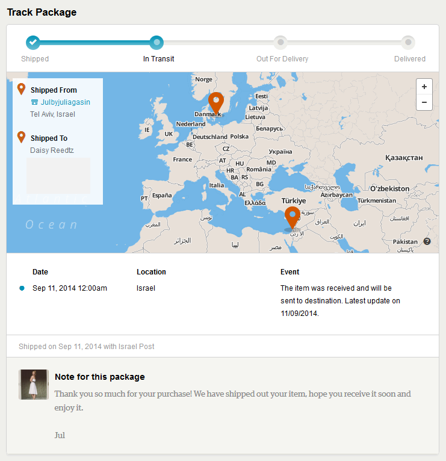Click the seller's photo thumbnail in note
This screenshot has height=461, width=446.
[x=34, y=385]
